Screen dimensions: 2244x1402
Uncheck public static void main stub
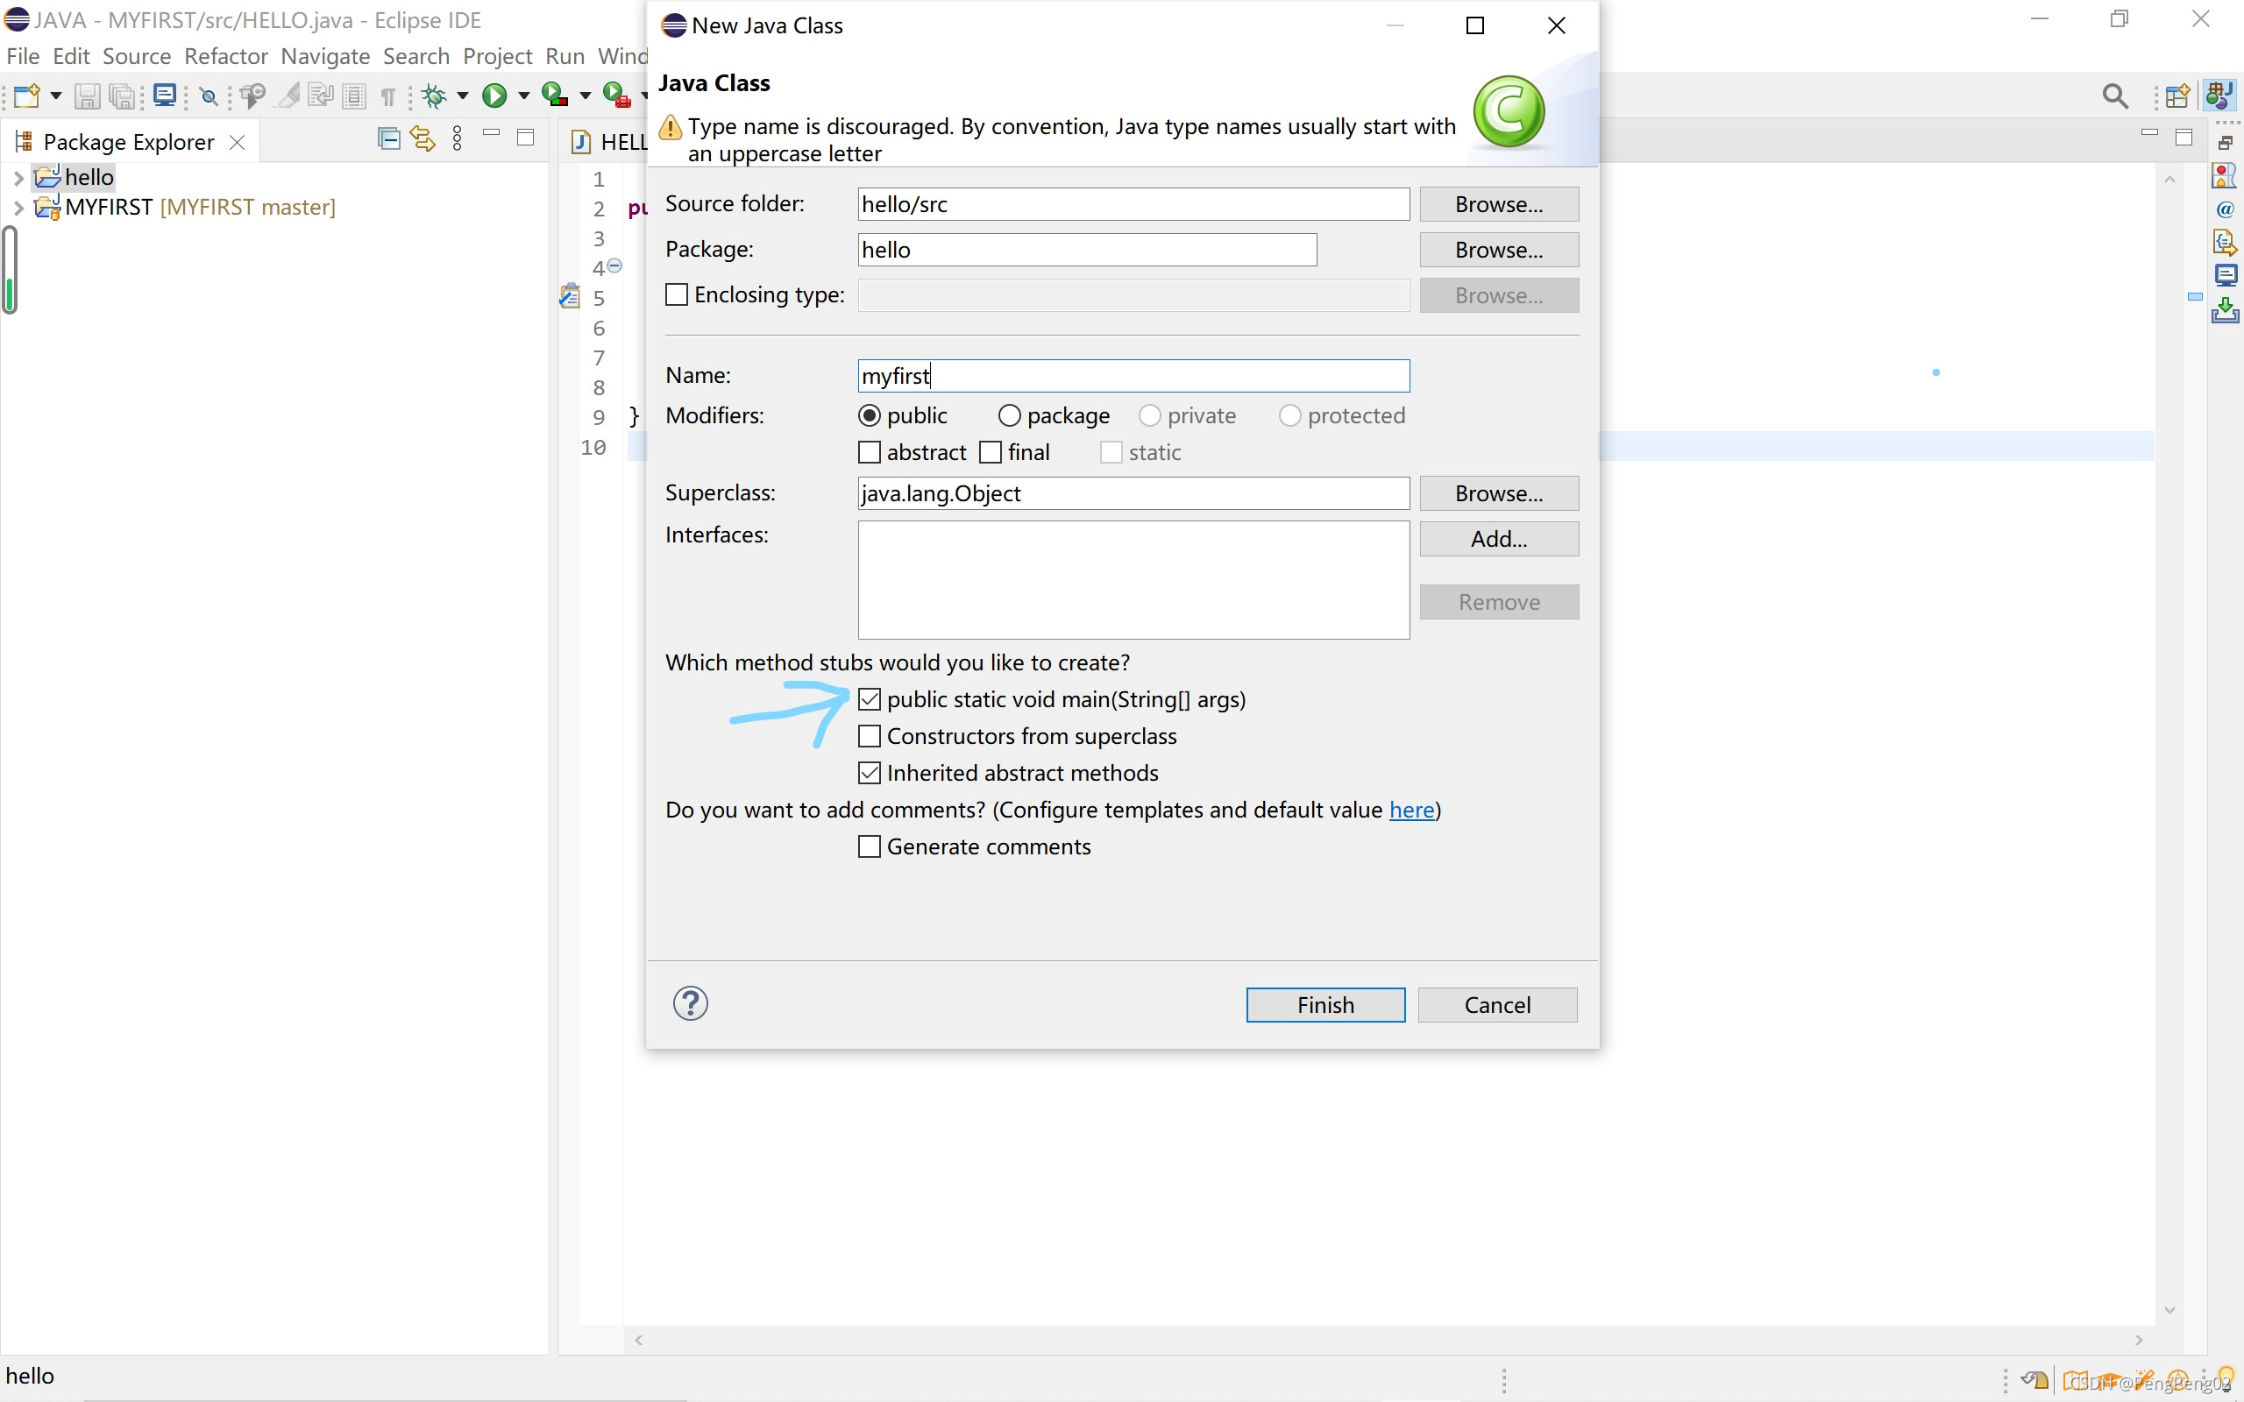point(869,699)
